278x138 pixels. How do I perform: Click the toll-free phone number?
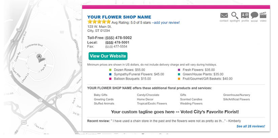coord(119,38)
